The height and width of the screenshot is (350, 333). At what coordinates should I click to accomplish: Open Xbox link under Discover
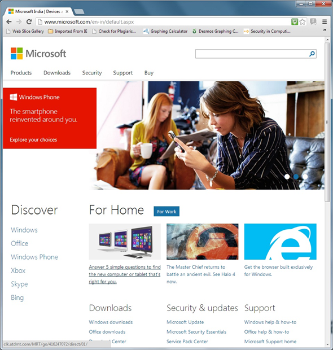click(x=18, y=270)
